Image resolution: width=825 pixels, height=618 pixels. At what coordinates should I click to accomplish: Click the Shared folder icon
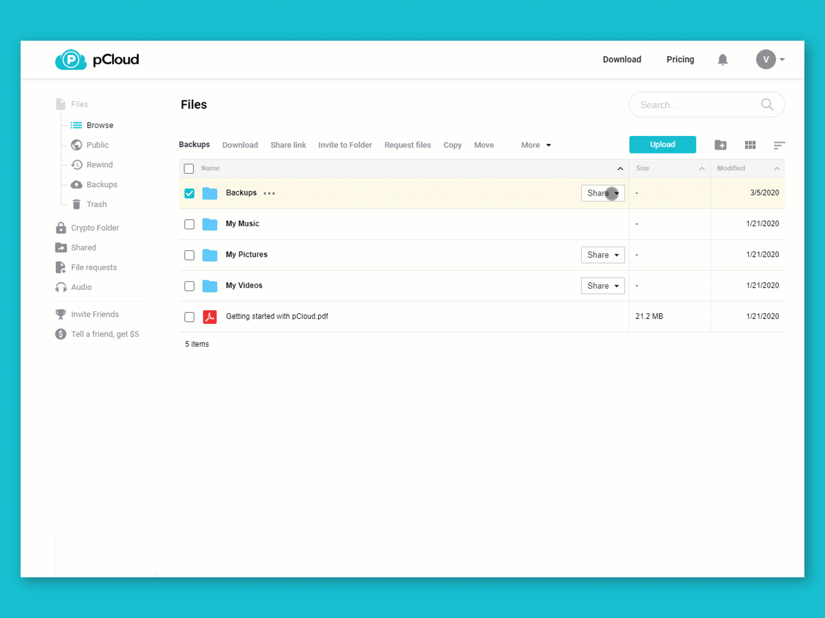click(x=61, y=248)
